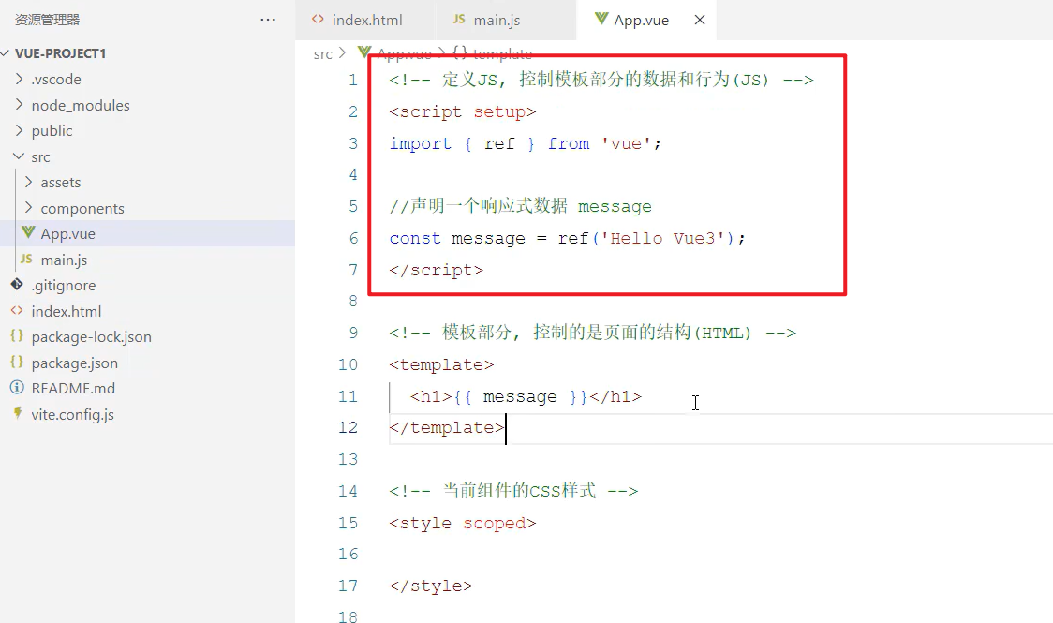Close the App.vue editor tab
1053x623 pixels.
pyautogui.click(x=700, y=20)
